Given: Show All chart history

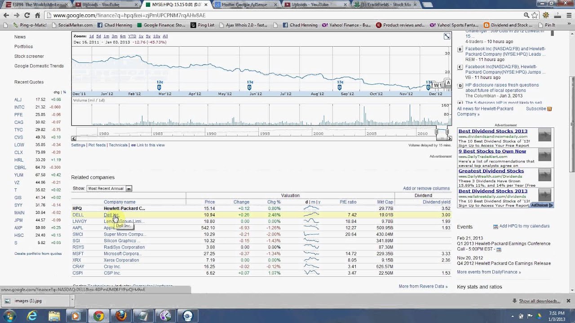Looking at the screenshot, I should pos(165,36).
